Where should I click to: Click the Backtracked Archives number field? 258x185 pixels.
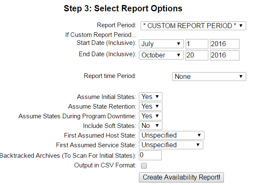150,155
